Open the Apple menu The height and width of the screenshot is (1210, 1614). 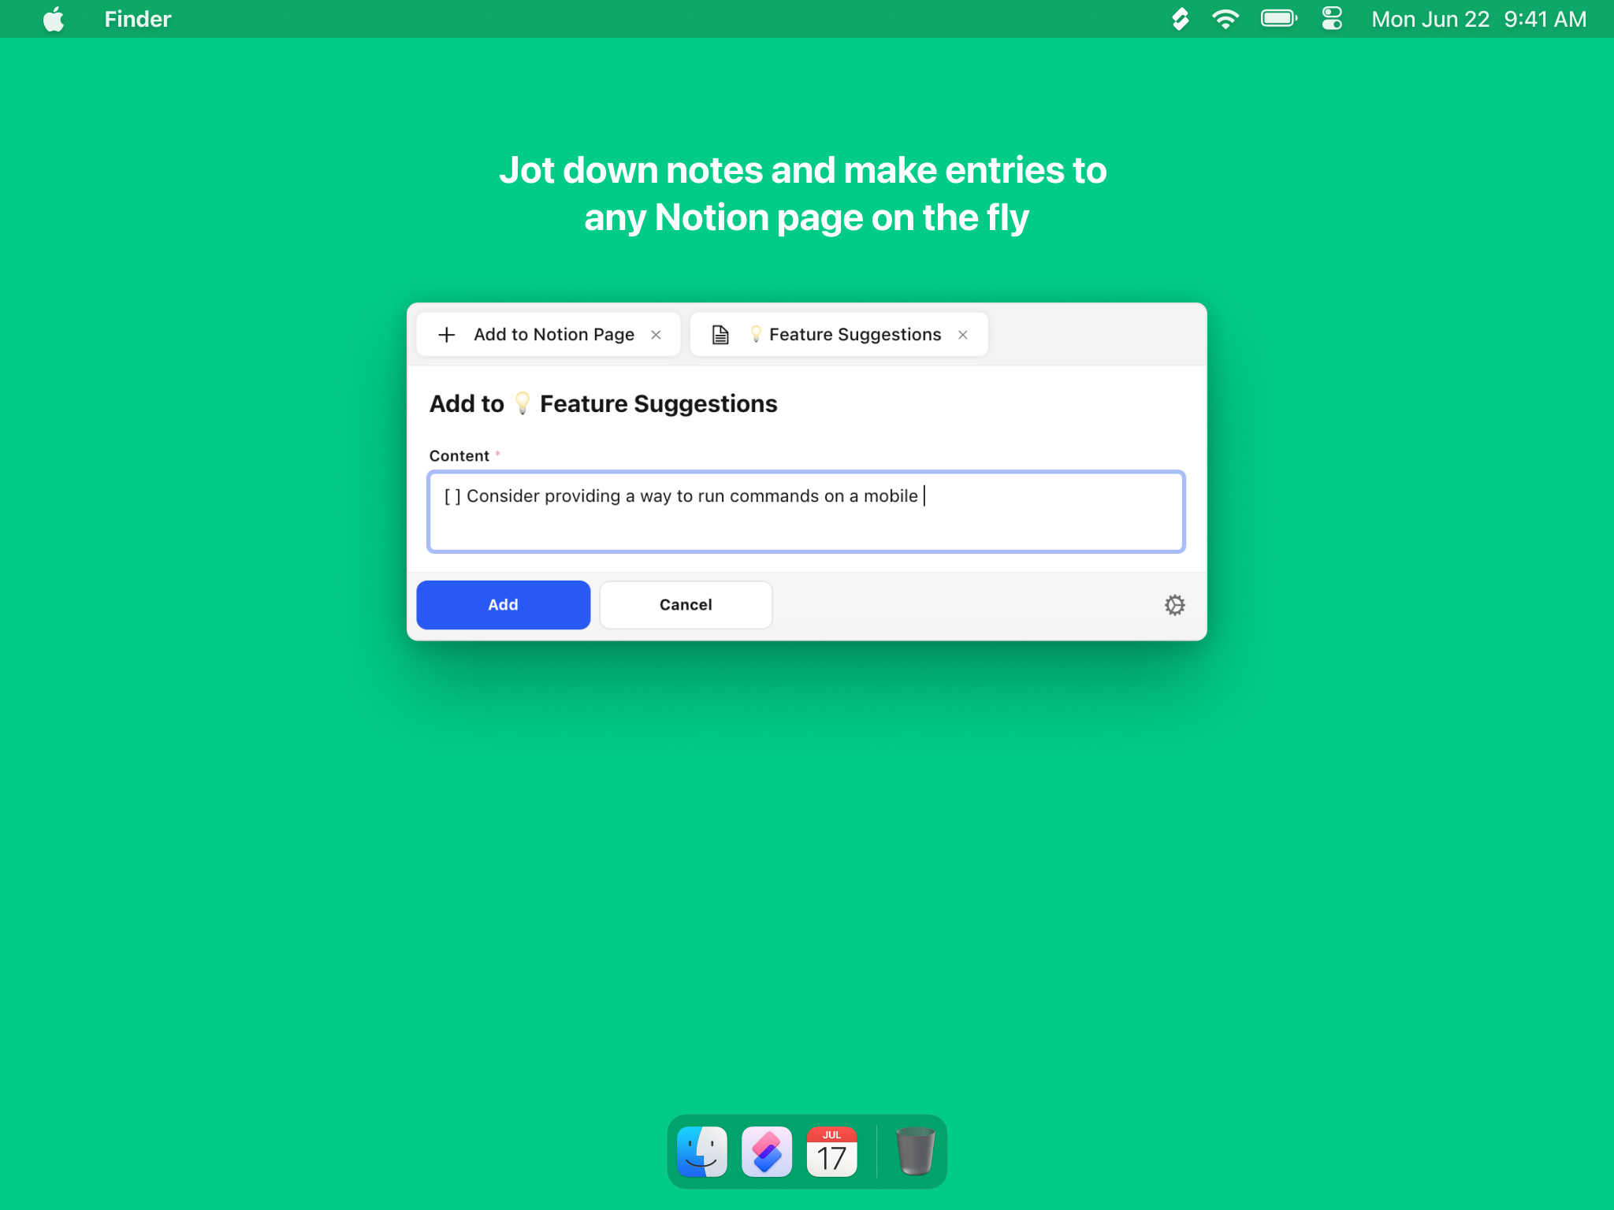pyautogui.click(x=54, y=19)
